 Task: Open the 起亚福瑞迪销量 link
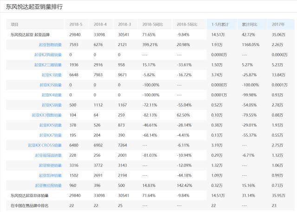(48, 155)
